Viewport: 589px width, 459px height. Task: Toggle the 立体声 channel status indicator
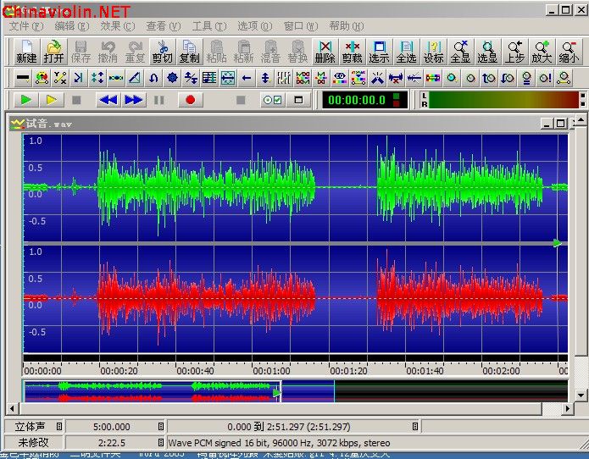(59, 426)
